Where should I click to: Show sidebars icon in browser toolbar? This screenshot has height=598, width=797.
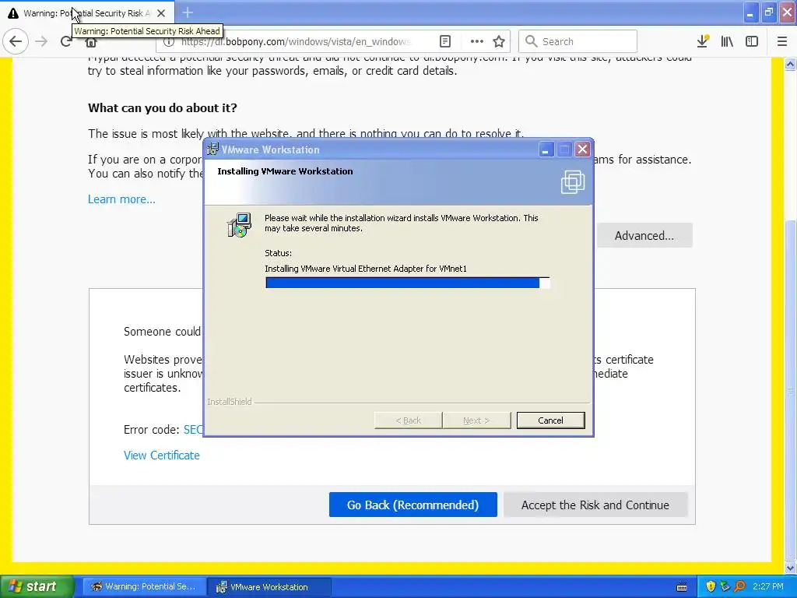[752, 41]
